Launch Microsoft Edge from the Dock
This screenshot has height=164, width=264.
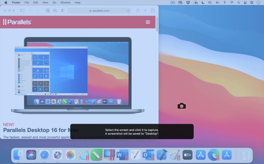tap(214, 155)
